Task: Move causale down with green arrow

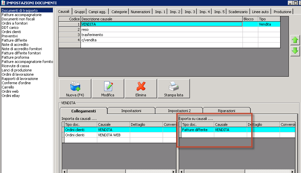Action: point(295,51)
